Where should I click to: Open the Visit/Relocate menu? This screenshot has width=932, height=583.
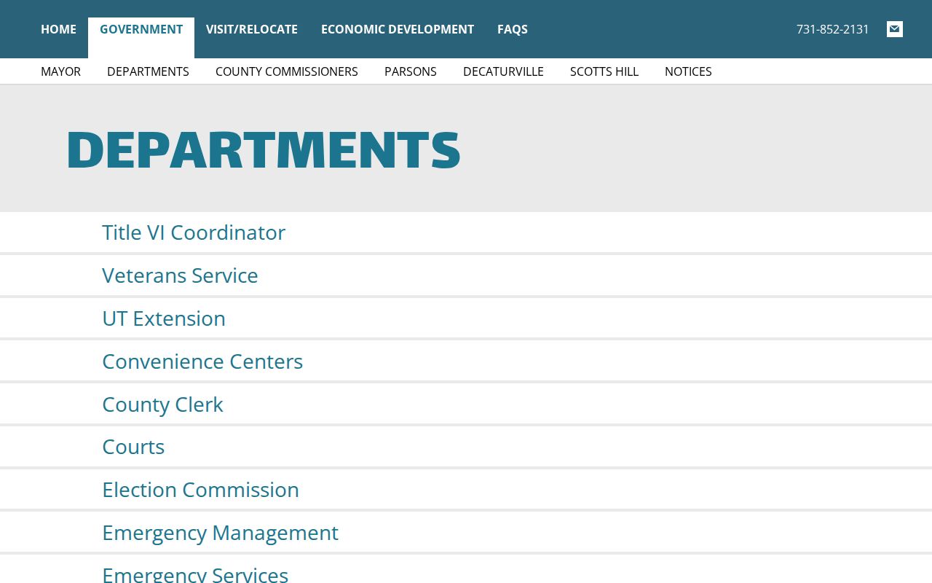pos(252,29)
